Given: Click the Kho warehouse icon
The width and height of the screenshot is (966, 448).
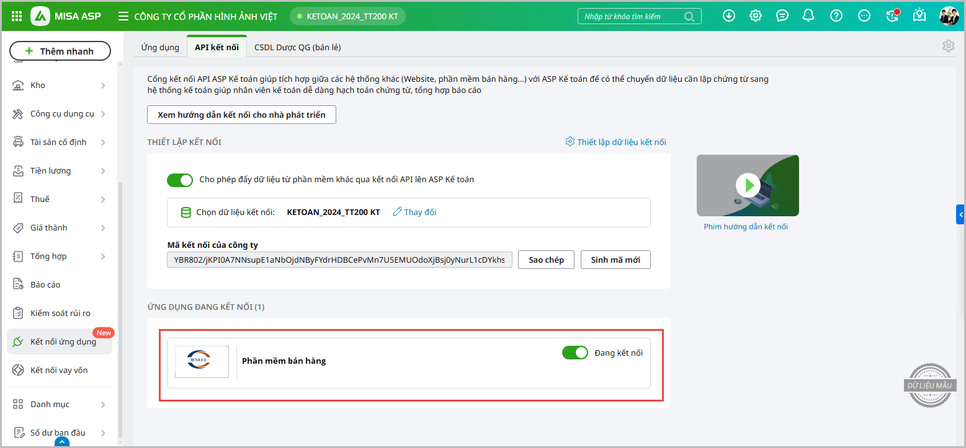Looking at the screenshot, I should (x=19, y=85).
